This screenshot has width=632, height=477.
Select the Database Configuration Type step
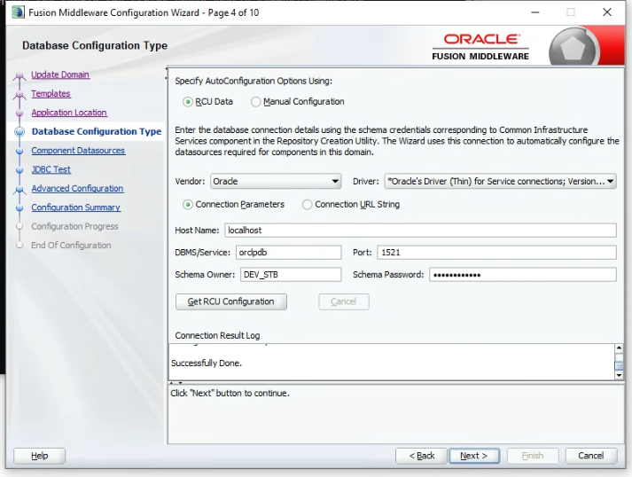[97, 131]
